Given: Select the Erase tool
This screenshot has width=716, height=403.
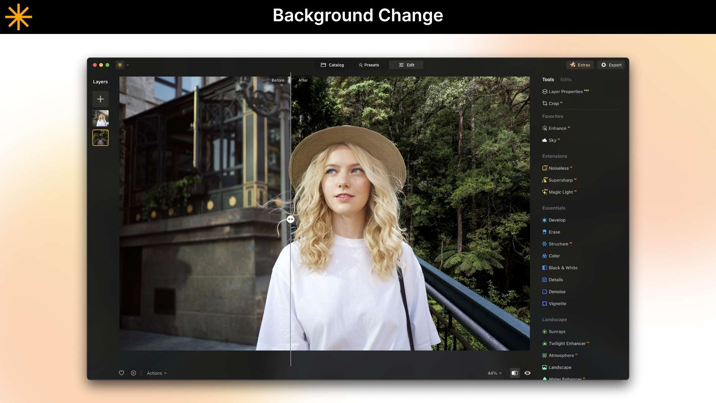Looking at the screenshot, I should tap(555, 232).
